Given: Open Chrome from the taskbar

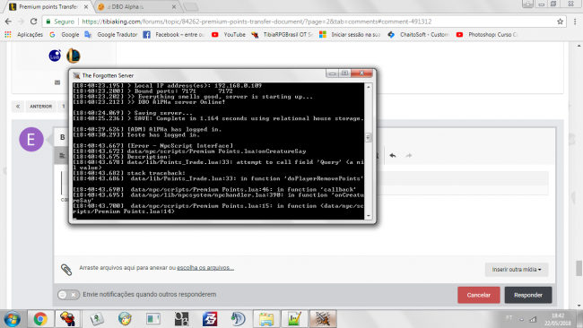Looking at the screenshot, I should click(40, 319).
